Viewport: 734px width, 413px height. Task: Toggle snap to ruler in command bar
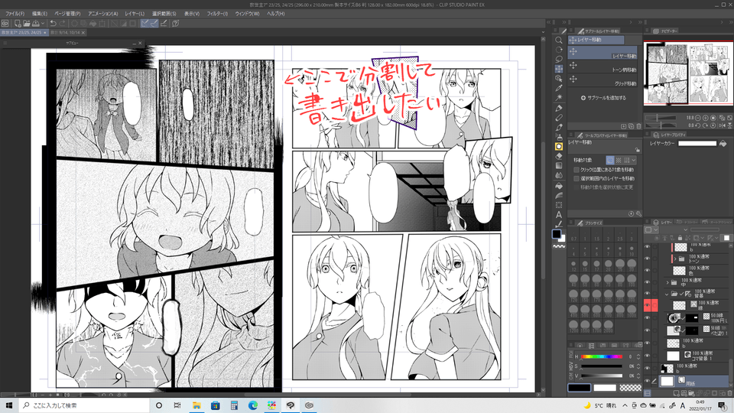[145, 23]
